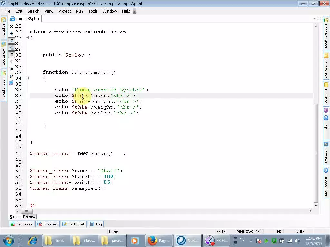Image resolution: width=330 pixels, height=247 pixels.
Task: Open the Problems bottom tab
Action: [x=47, y=224]
